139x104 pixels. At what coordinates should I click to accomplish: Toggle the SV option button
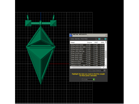coord(98,39)
